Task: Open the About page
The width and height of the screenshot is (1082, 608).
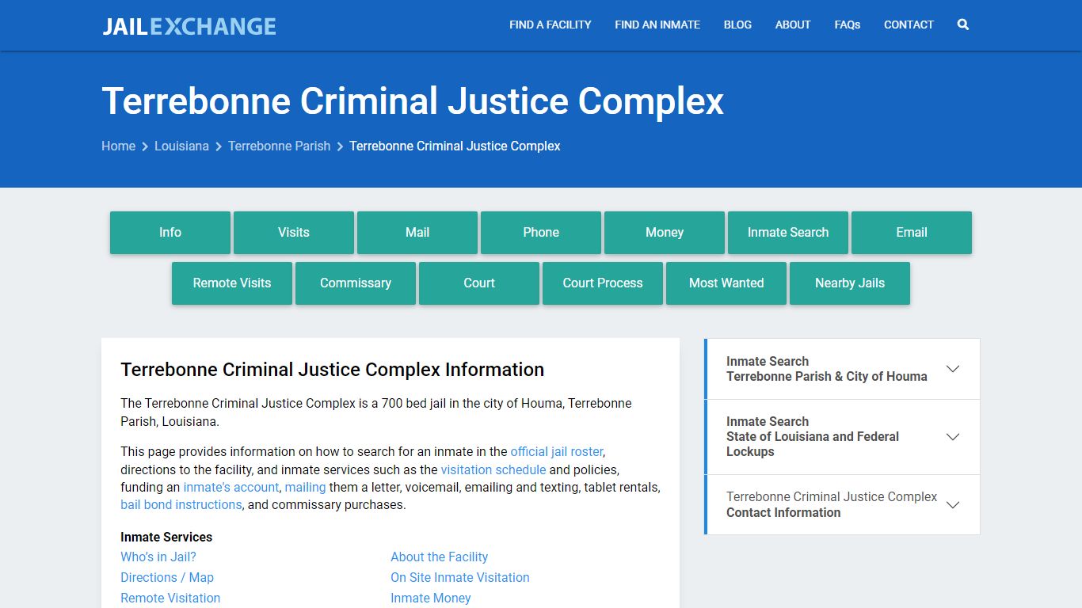Action: tap(793, 25)
